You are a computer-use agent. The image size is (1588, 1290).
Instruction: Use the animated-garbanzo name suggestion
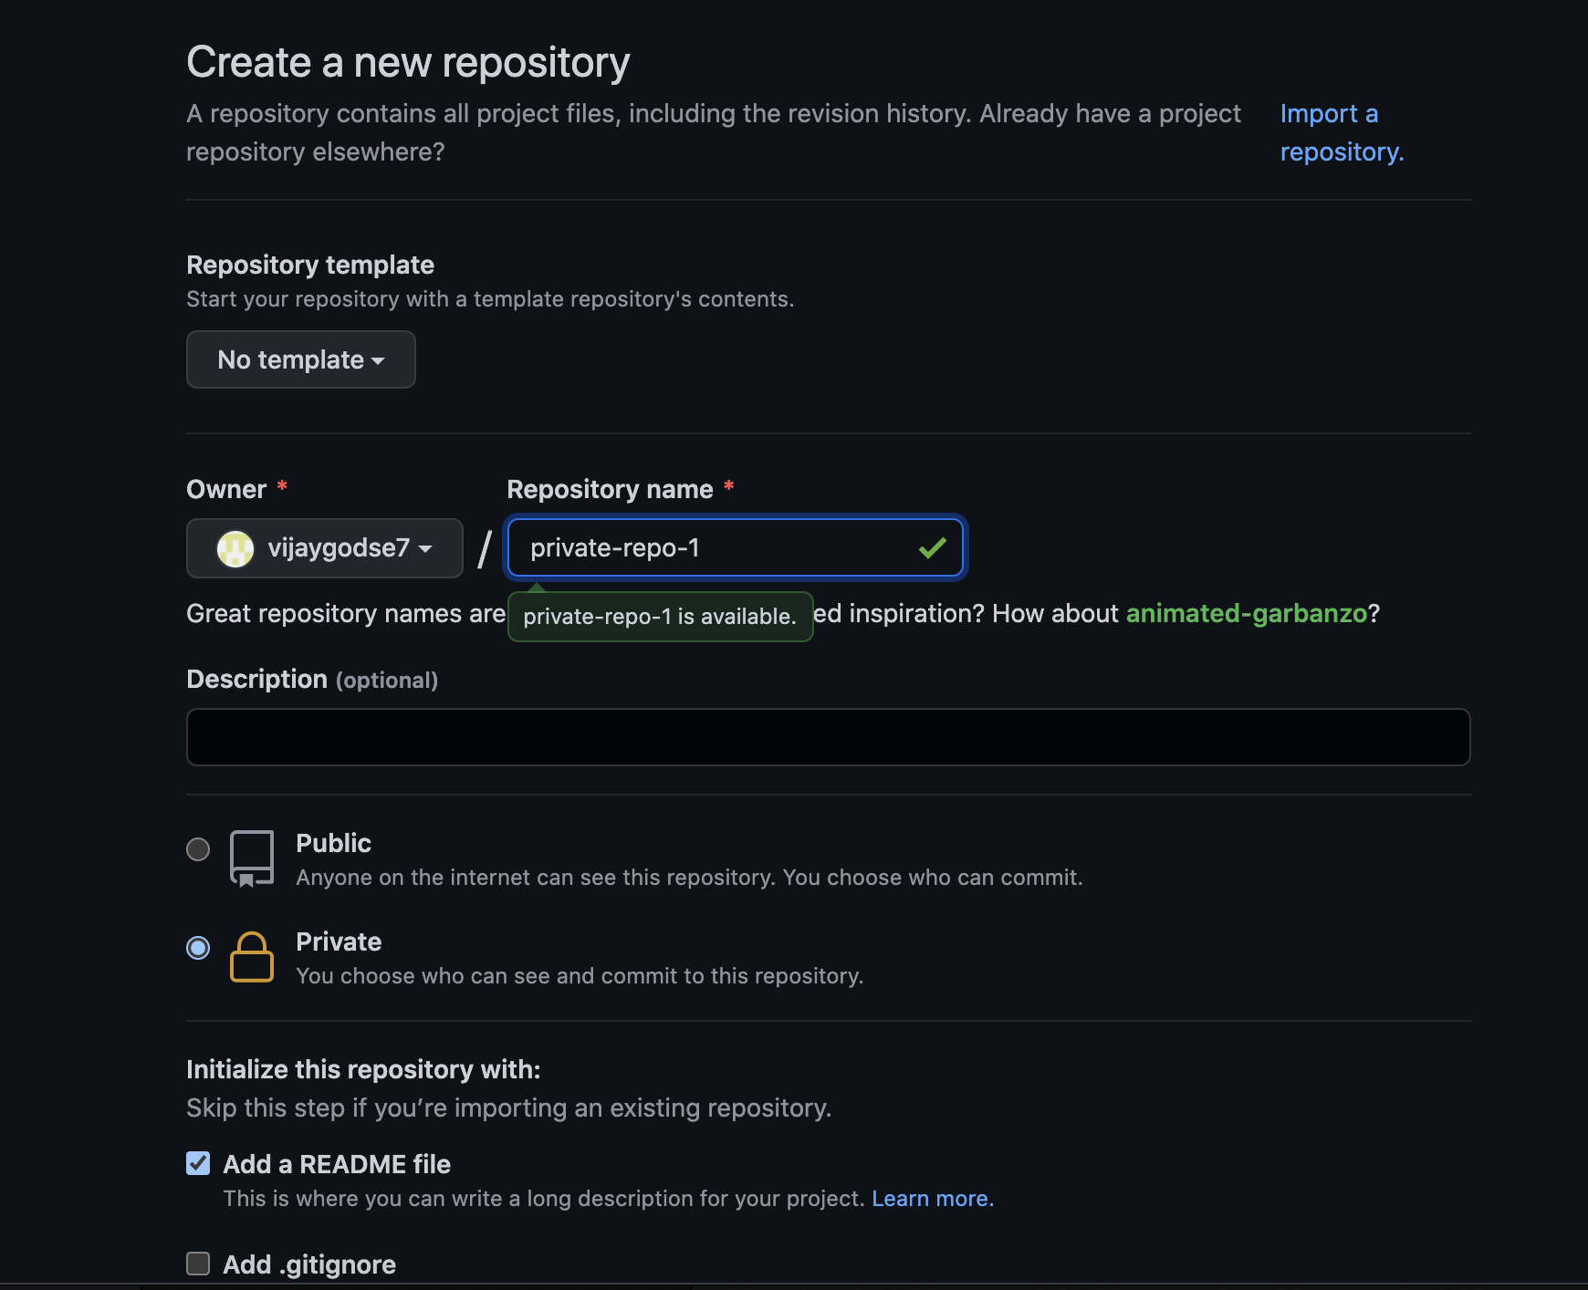(x=1246, y=614)
